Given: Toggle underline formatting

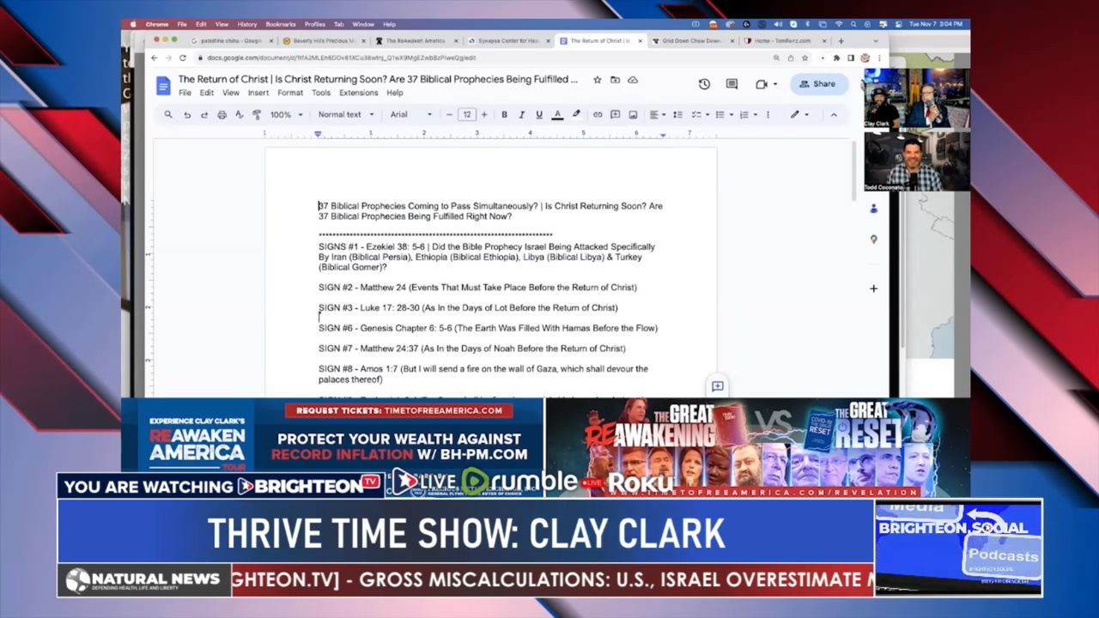Looking at the screenshot, I should click(x=539, y=115).
